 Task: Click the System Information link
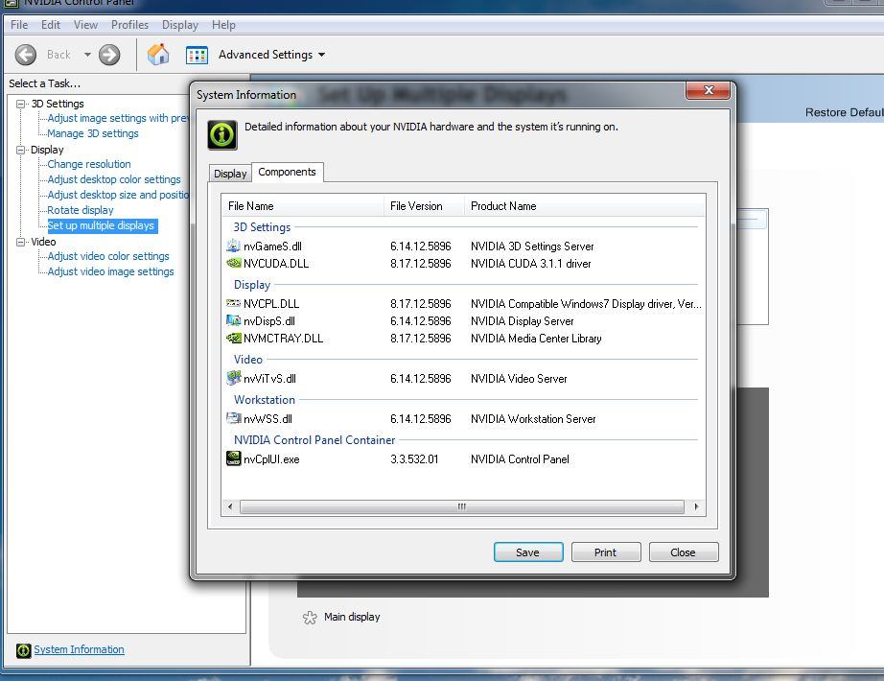pos(79,649)
